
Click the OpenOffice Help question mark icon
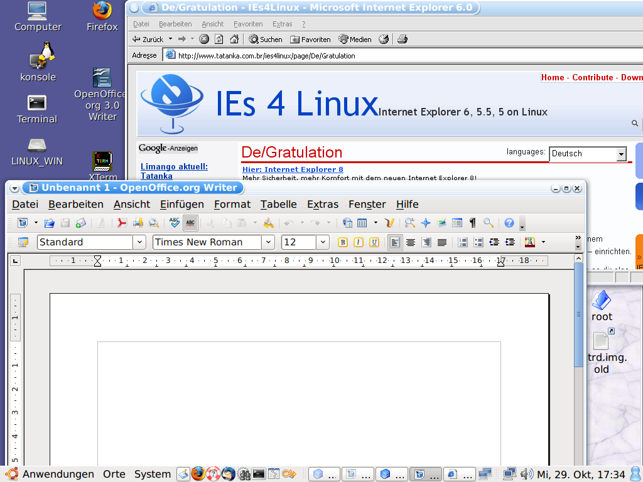[x=509, y=223]
